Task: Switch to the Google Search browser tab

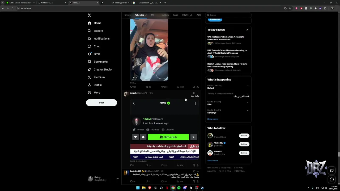Action: click(x=147, y=3)
